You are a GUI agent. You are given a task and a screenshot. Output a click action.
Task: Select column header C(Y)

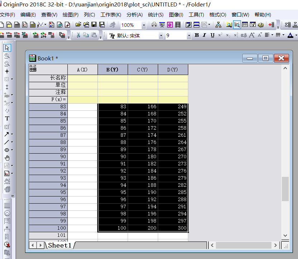click(142, 69)
